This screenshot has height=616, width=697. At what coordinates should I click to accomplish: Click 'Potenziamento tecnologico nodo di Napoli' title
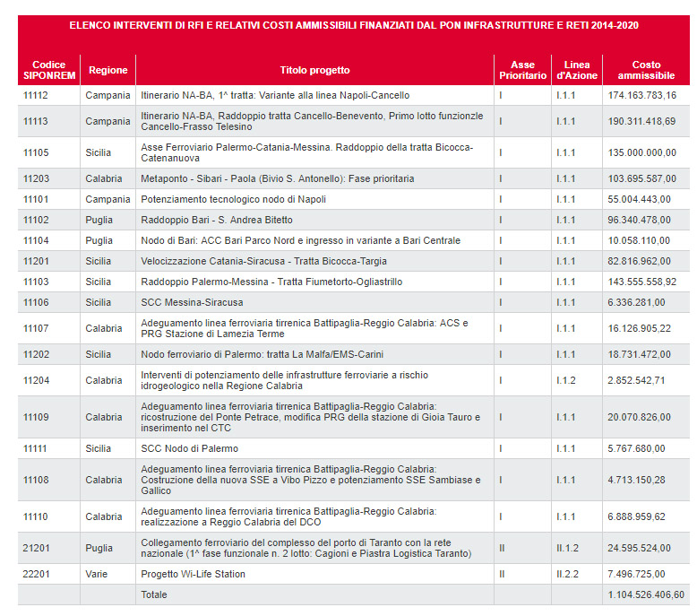tap(233, 199)
